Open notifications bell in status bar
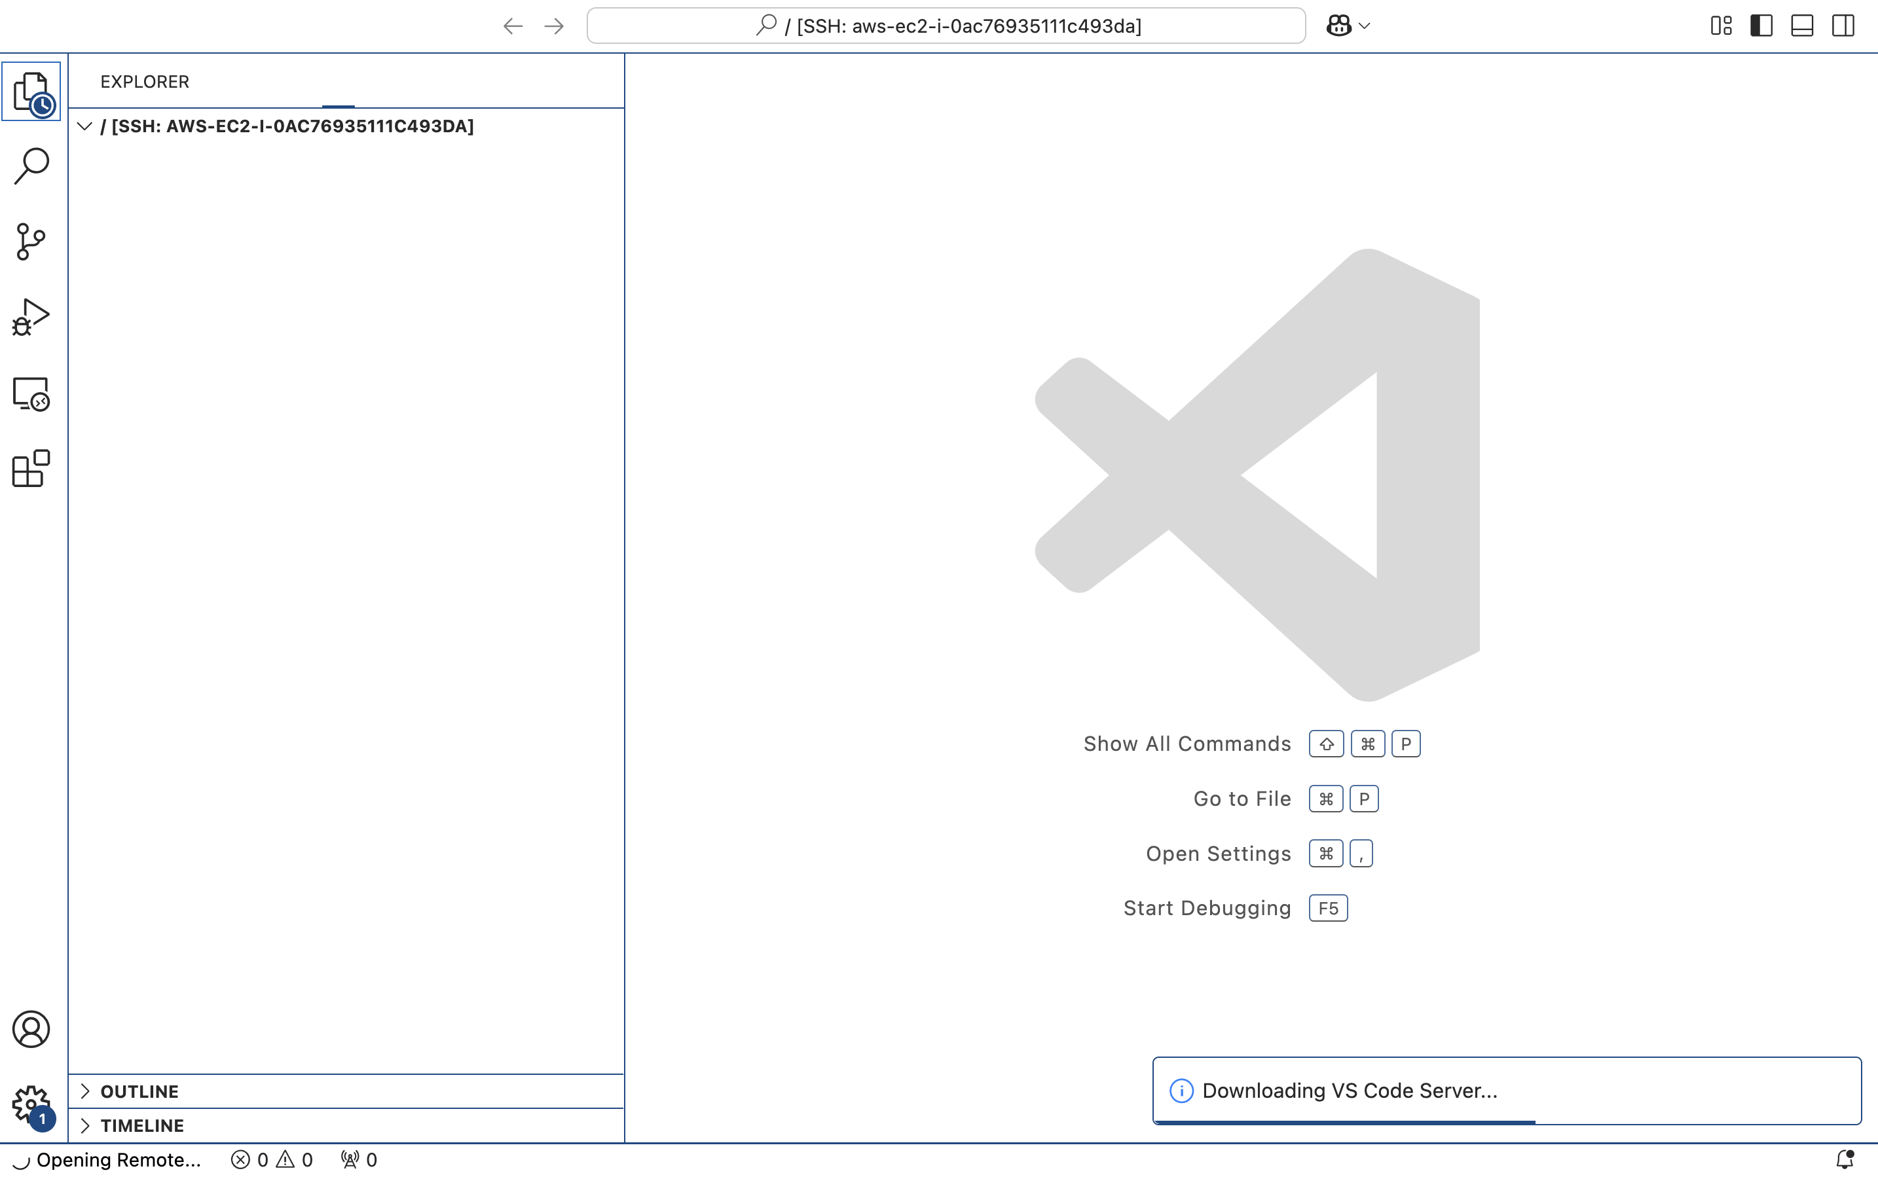 coord(1845,1160)
